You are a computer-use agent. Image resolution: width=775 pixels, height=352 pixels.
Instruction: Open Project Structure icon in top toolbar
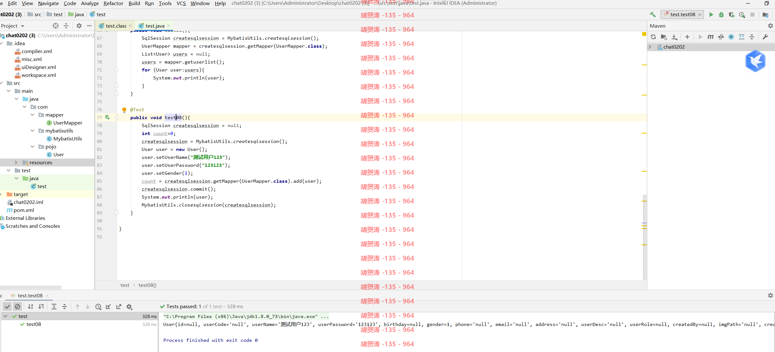765,15
